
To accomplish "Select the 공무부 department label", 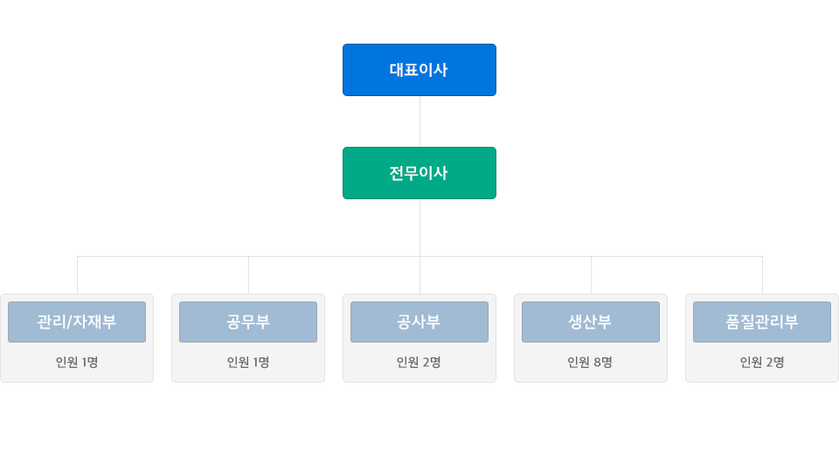I will tap(248, 322).
